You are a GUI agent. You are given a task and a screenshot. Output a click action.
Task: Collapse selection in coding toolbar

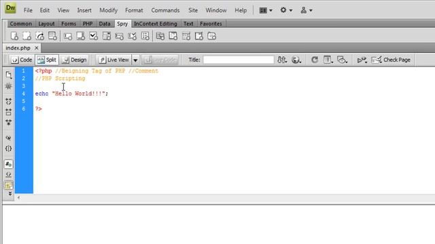pos(9,112)
